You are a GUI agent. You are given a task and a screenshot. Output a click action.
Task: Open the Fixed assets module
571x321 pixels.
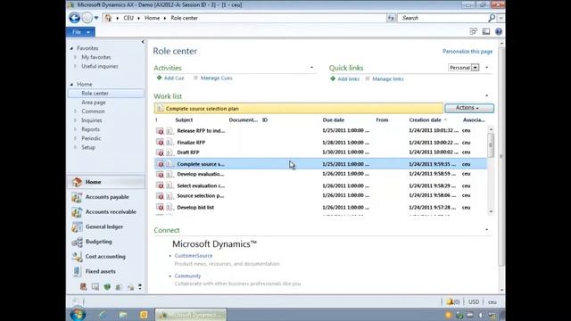[105, 271]
